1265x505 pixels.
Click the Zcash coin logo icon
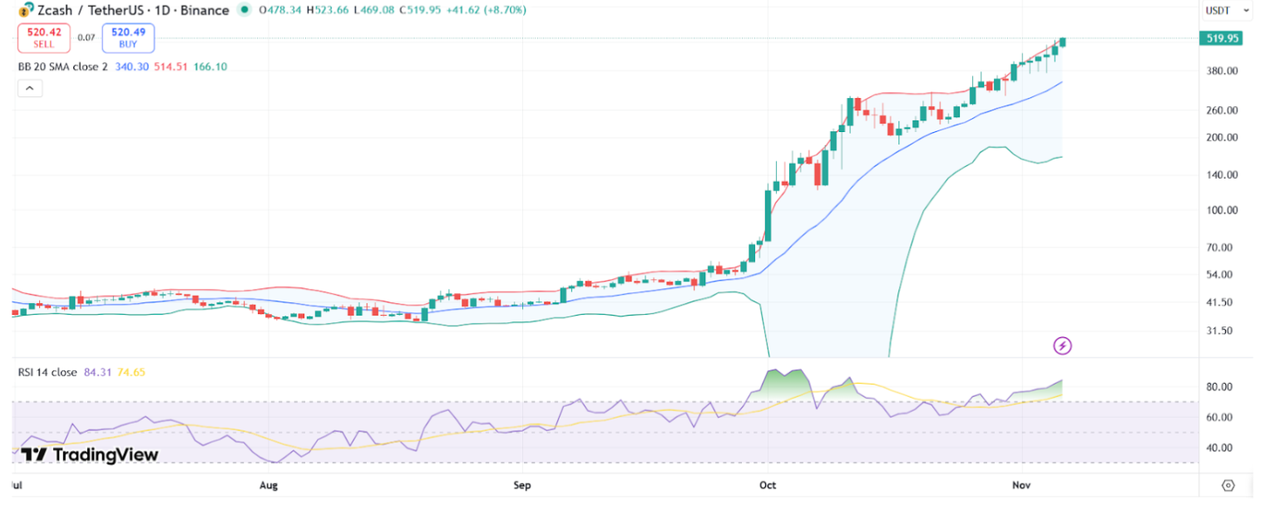point(25,10)
